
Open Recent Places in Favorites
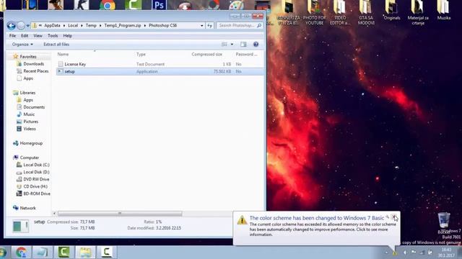tap(35, 71)
